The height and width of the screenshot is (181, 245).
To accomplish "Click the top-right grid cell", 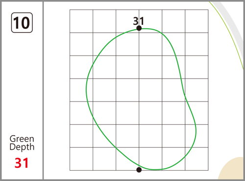I will click(x=196, y=21).
